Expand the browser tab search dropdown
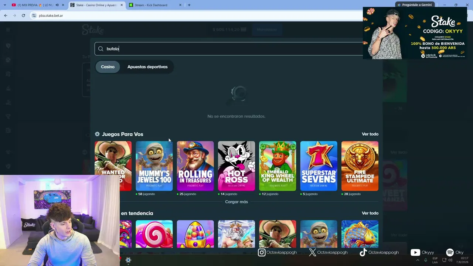 point(5,5)
